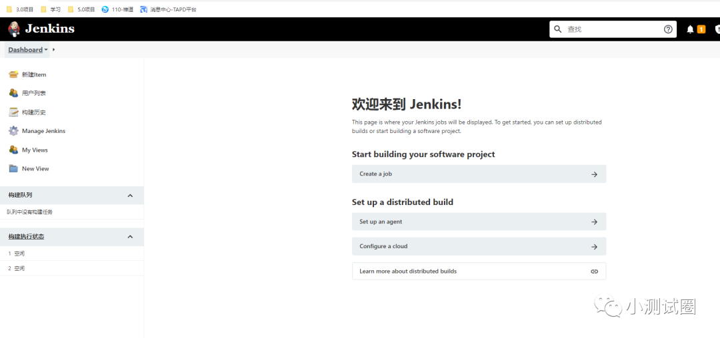Open the 5.0项目 bookmark folder
The image size is (720, 338).
click(x=81, y=9)
